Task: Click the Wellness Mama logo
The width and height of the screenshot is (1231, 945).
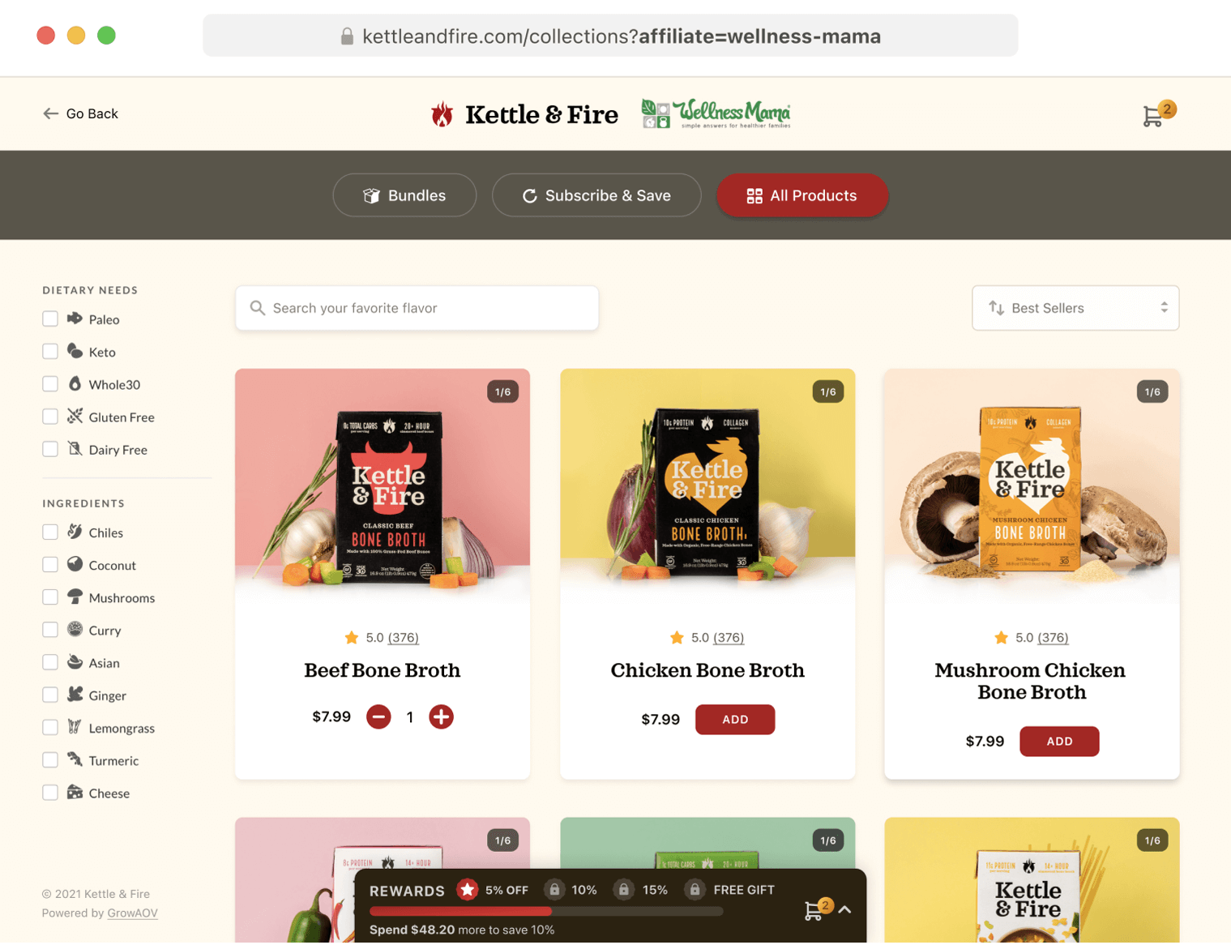Action: [716, 113]
